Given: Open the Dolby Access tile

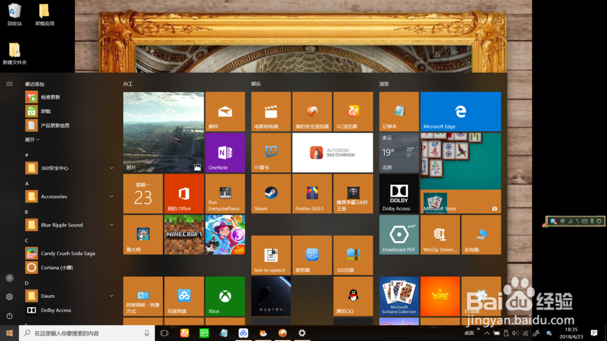Looking at the screenshot, I should pos(399,193).
